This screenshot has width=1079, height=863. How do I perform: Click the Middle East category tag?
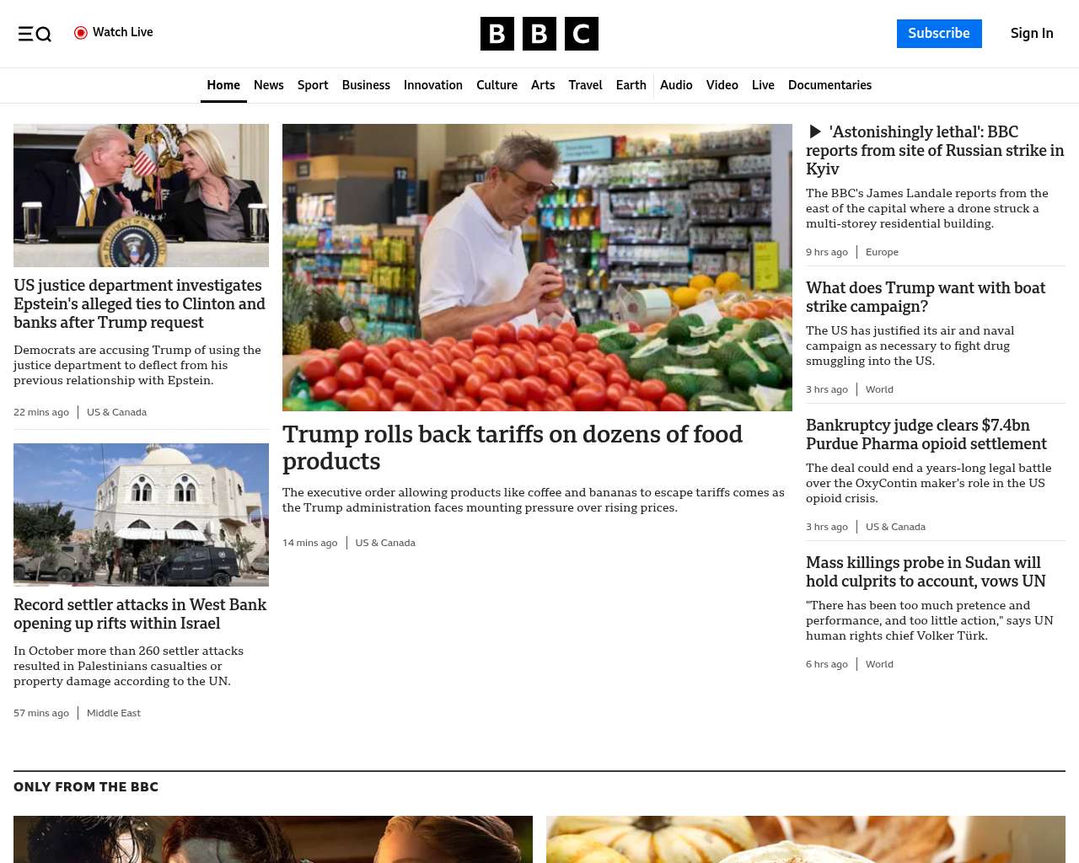(x=114, y=713)
